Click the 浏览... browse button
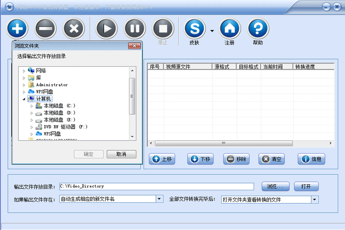 [276, 186]
